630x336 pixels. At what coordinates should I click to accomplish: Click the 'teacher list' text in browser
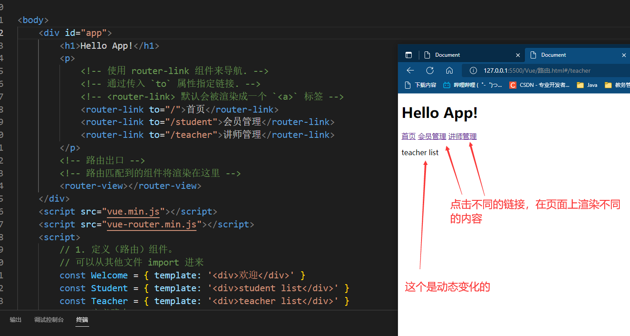pyautogui.click(x=420, y=152)
